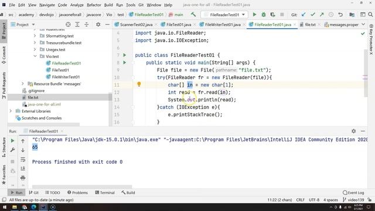
Task: Open Project Structure icon in toolbar
Action: click(x=352, y=15)
